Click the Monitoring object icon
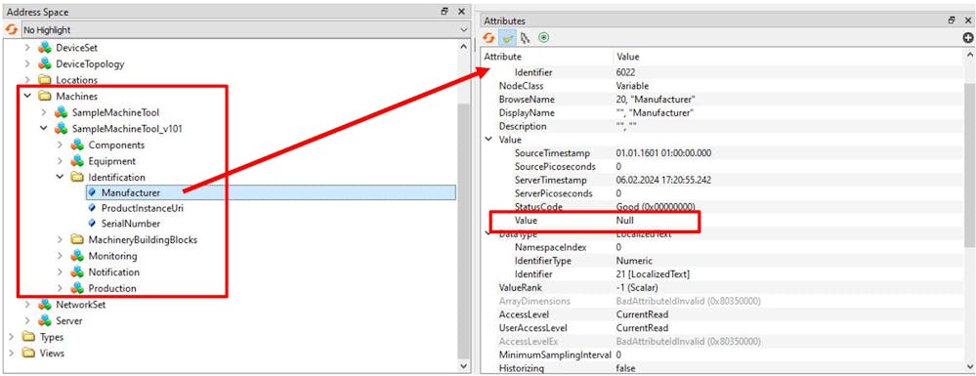The height and width of the screenshot is (376, 976). click(x=76, y=256)
